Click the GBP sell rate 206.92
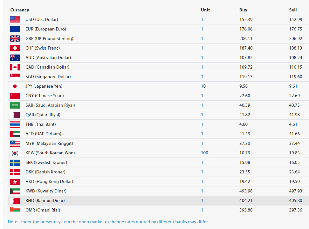This screenshot has height=229, width=309. (296, 39)
